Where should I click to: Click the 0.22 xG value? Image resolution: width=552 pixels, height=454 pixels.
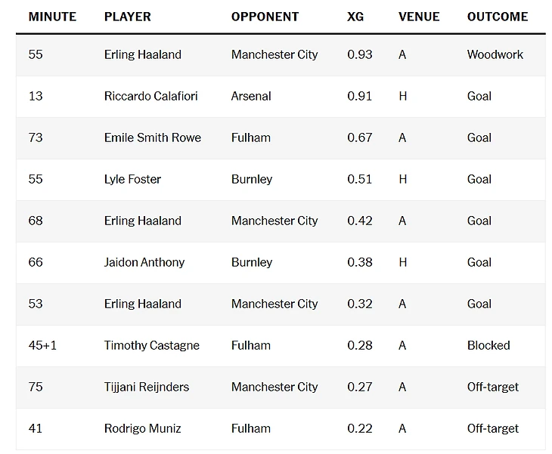(359, 428)
